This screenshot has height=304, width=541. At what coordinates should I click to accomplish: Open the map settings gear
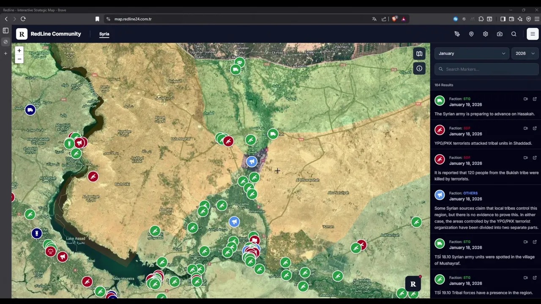485,34
